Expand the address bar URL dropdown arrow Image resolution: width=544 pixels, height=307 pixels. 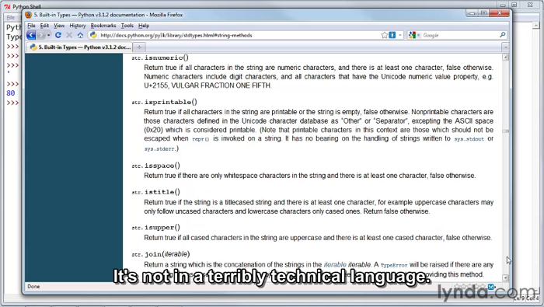click(x=400, y=35)
